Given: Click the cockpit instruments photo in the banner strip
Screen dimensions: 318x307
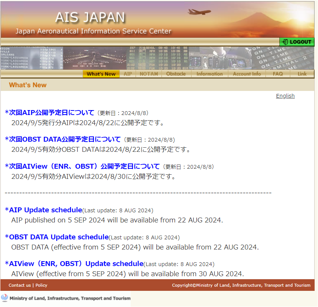Looking at the screenshot, I should point(220,58).
